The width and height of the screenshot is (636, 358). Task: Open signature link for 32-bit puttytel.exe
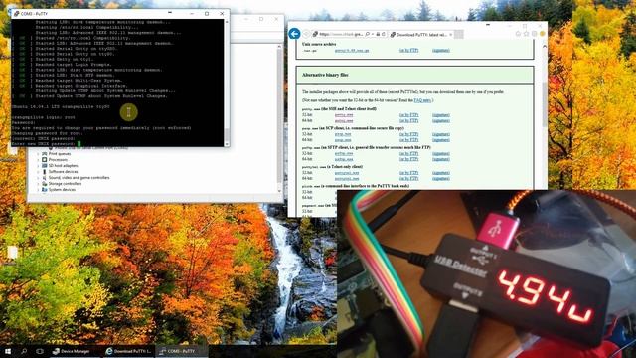(x=441, y=173)
